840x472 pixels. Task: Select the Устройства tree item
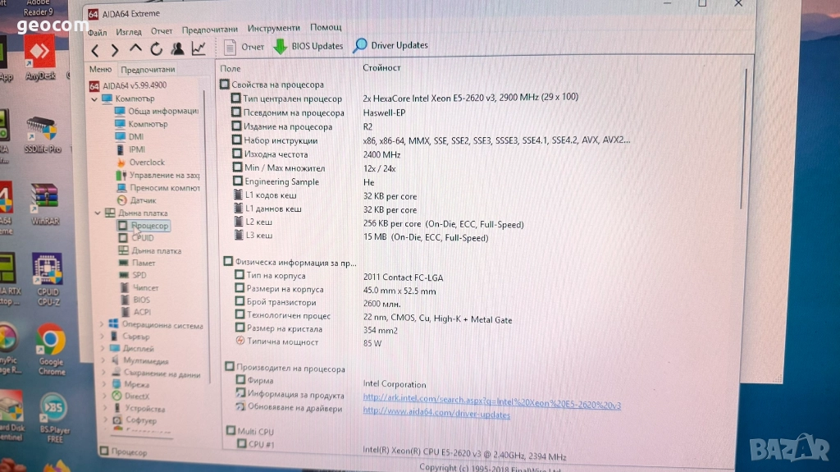138,409
